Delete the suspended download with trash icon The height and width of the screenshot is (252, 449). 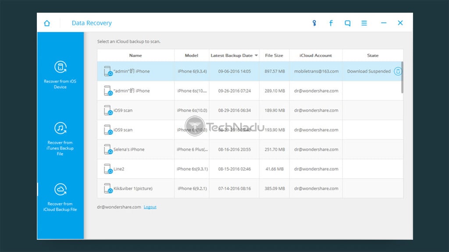(397, 71)
